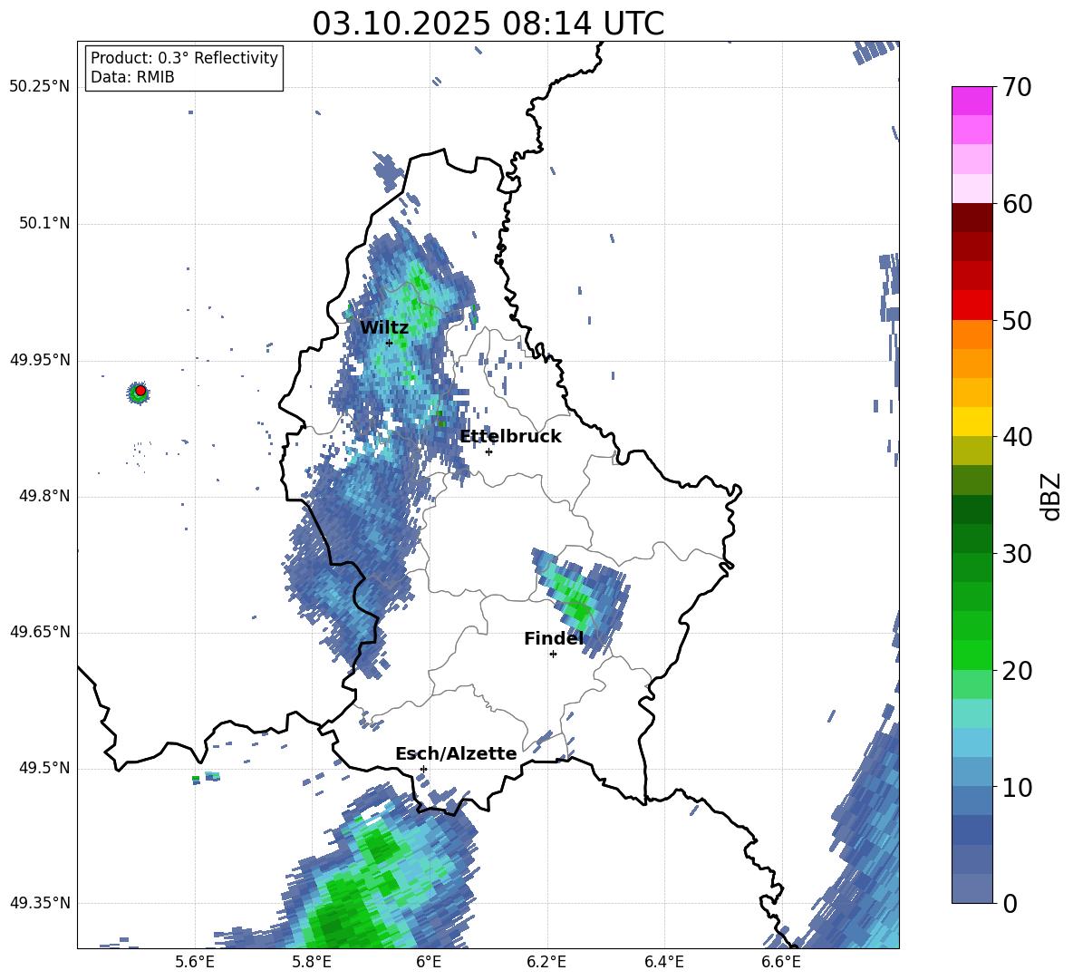
Task: Click the 49.8°N latitude label
Action: pyautogui.click(x=44, y=496)
